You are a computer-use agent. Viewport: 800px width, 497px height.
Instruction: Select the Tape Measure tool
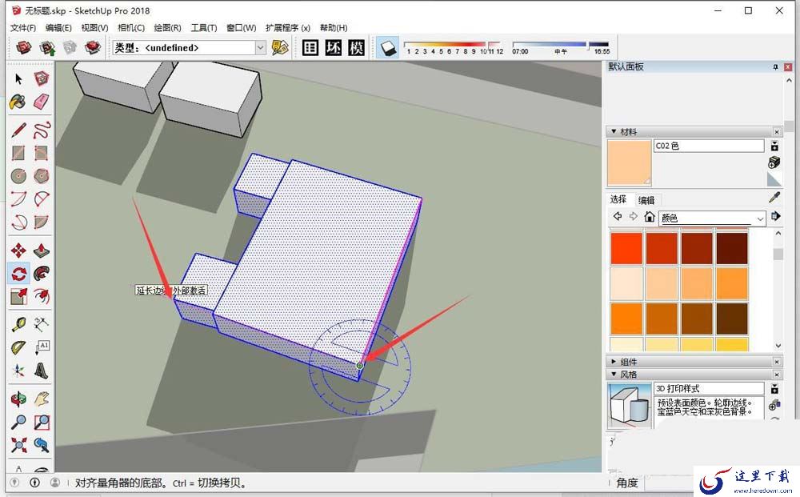(18, 324)
